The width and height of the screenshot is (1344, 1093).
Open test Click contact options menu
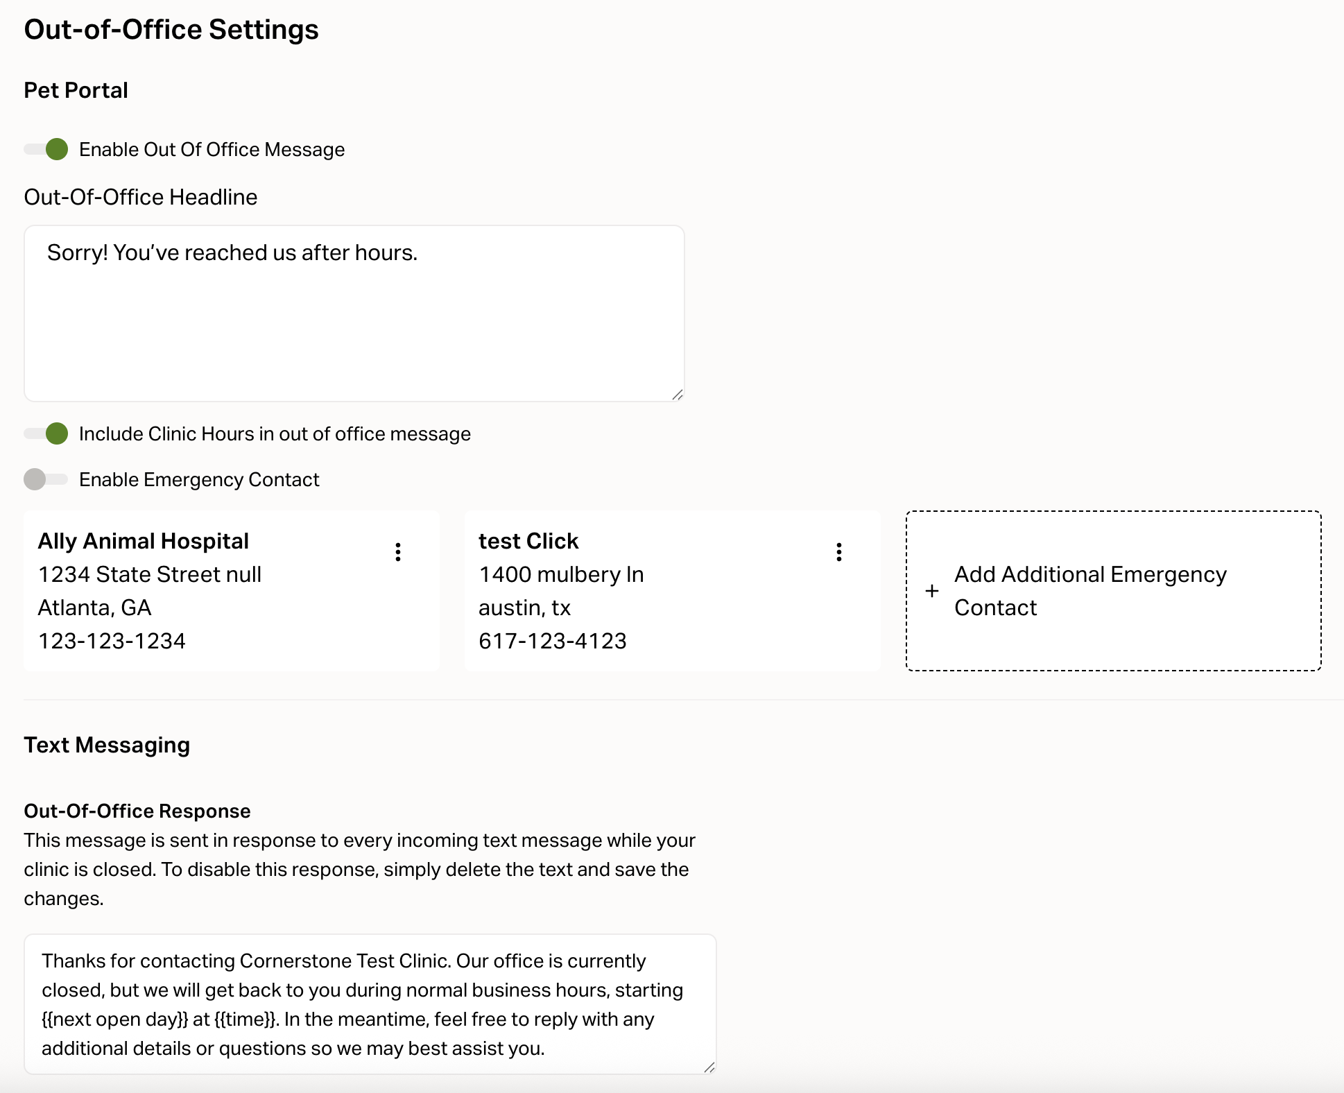point(839,552)
